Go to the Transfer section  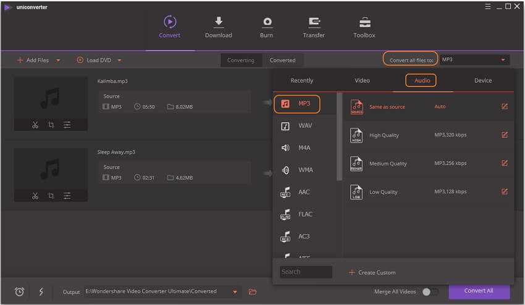pyautogui.click(x=314, y=22)
